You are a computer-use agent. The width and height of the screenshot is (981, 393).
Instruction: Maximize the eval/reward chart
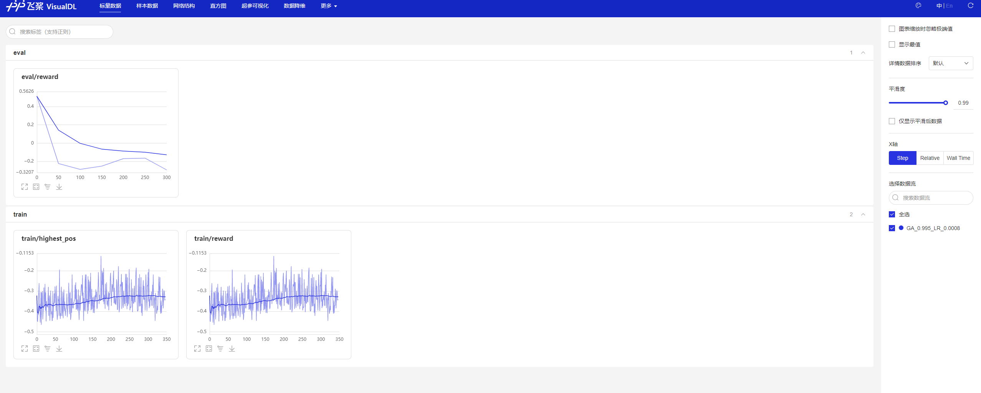point(25,187)
